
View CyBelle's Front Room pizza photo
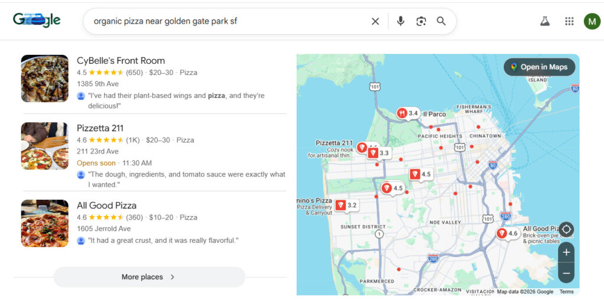point(45,79)
